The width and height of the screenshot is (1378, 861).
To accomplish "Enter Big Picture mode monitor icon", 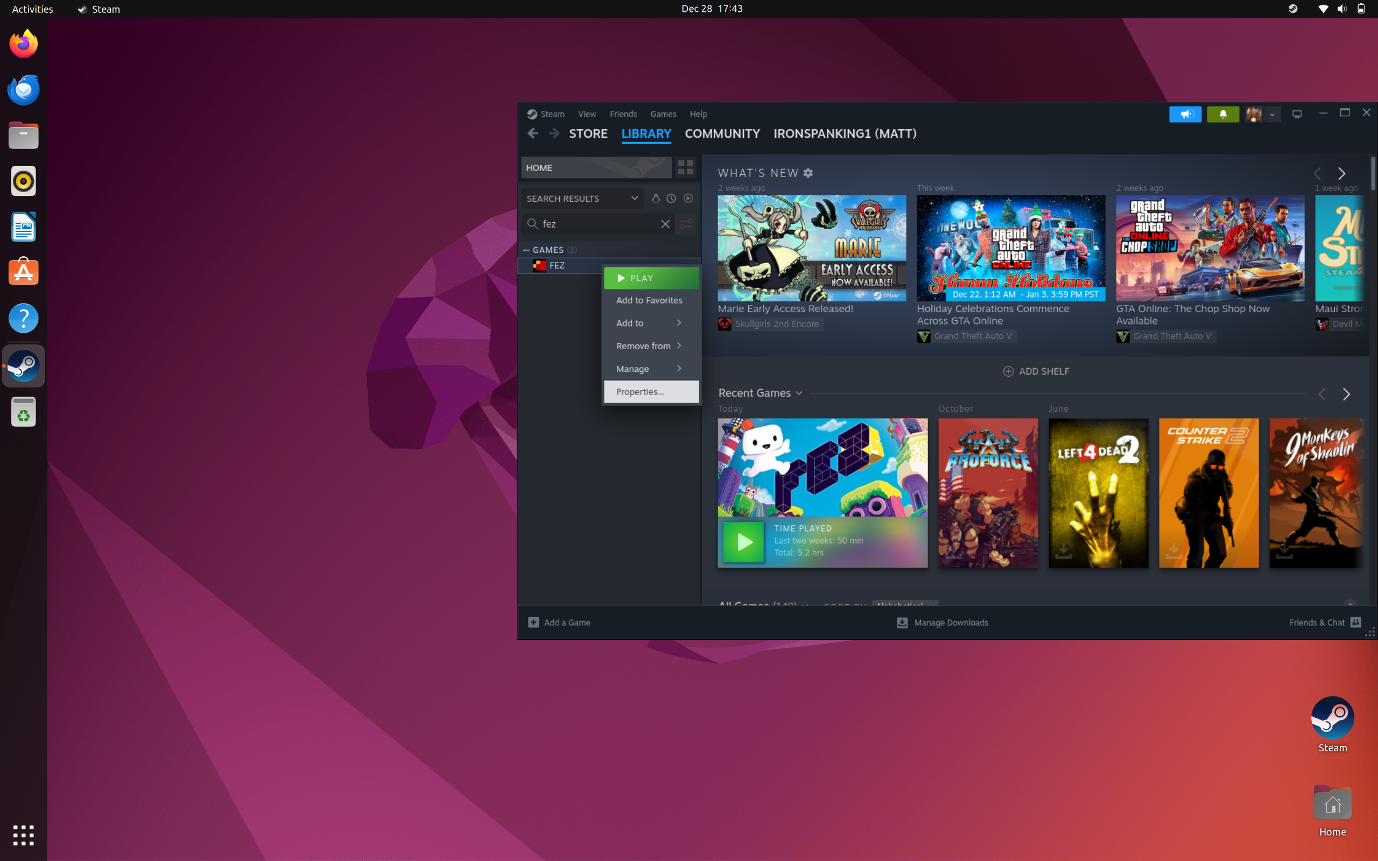I will click(x=1297, y=115).
